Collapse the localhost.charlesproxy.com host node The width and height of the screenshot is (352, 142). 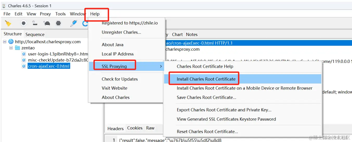pos(4,42)
